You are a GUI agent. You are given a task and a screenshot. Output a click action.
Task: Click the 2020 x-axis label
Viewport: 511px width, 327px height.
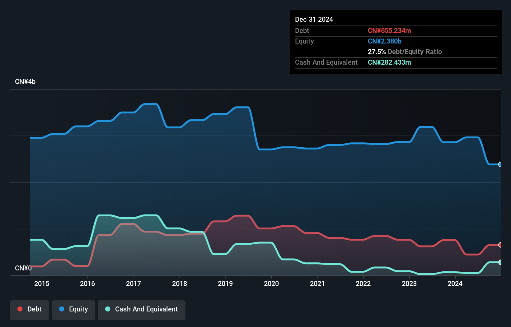(271, 283)
